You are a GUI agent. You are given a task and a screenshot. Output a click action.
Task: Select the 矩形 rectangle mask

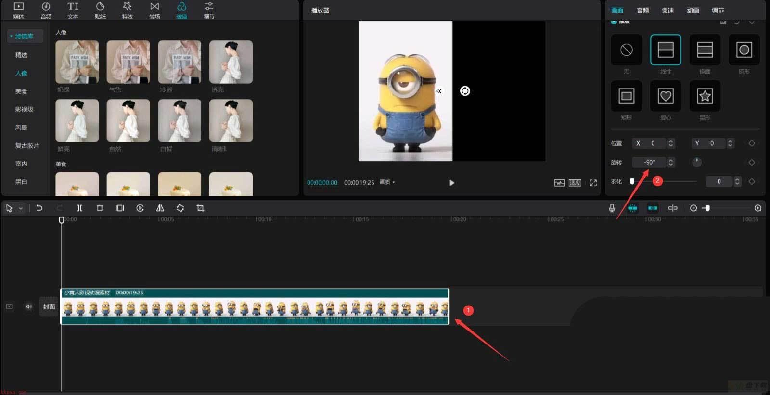(626, 96)
